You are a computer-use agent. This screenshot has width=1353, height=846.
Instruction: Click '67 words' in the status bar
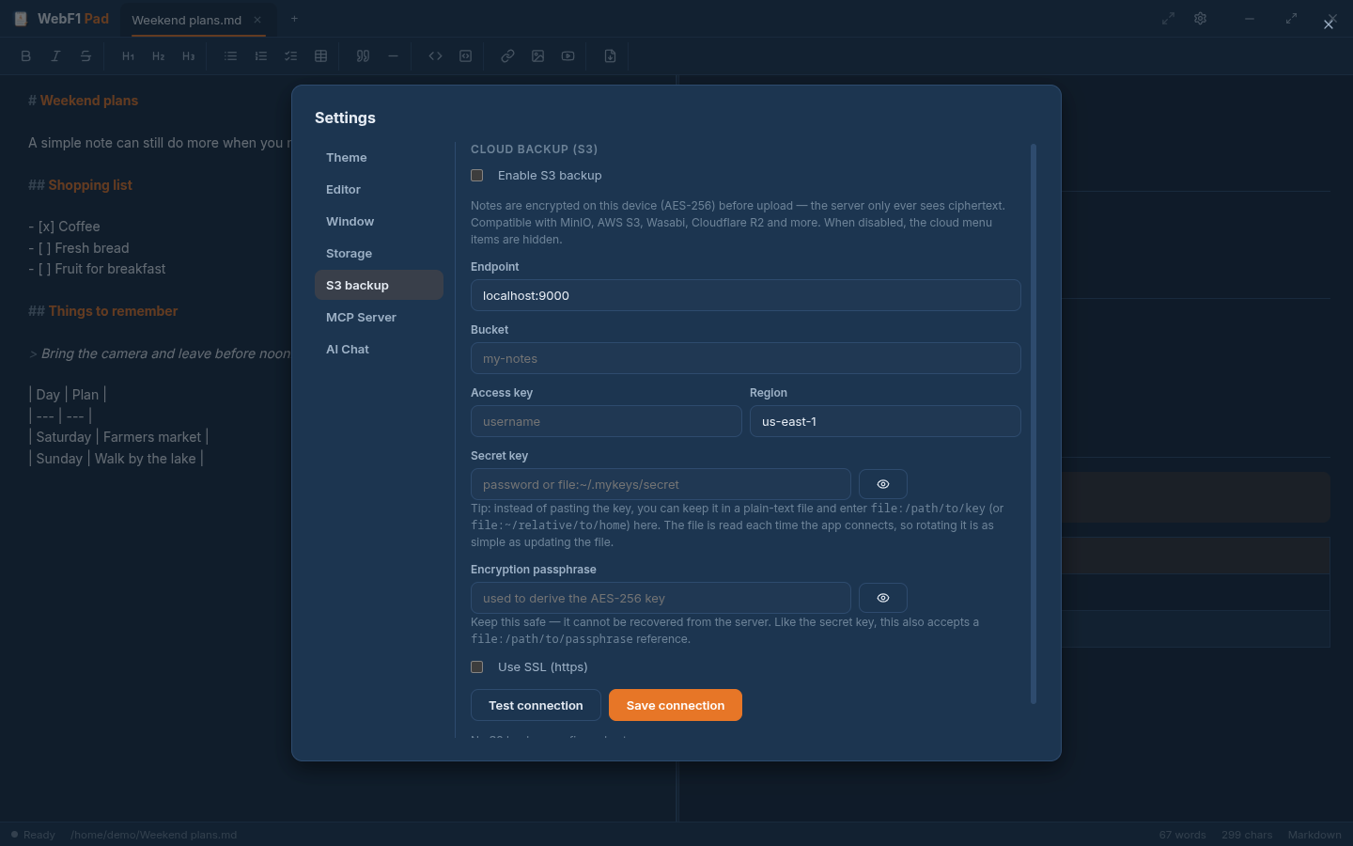pos(1182,835)
